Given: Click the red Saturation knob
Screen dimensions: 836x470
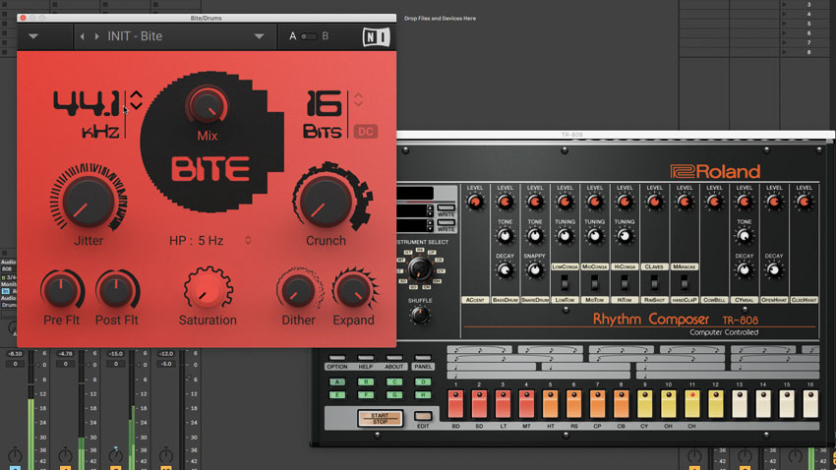Looking at the screenshot, I should (208, 289).
